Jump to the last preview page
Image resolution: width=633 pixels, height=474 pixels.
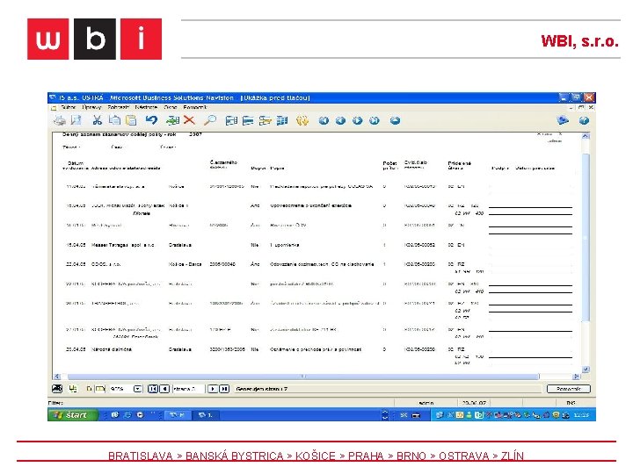click(224, 389)
